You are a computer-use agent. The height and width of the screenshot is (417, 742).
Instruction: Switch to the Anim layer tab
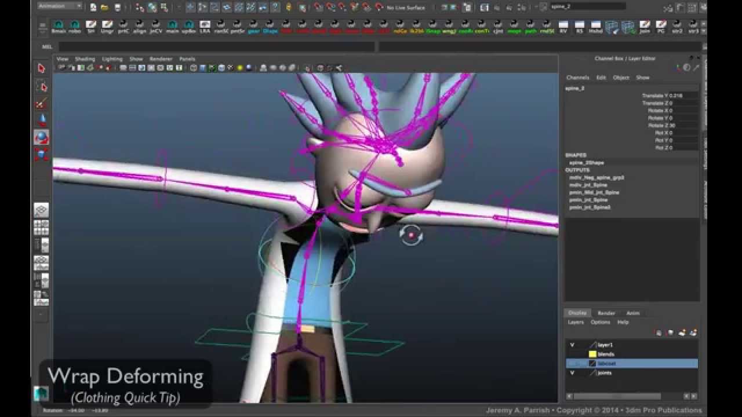point(632,313)
